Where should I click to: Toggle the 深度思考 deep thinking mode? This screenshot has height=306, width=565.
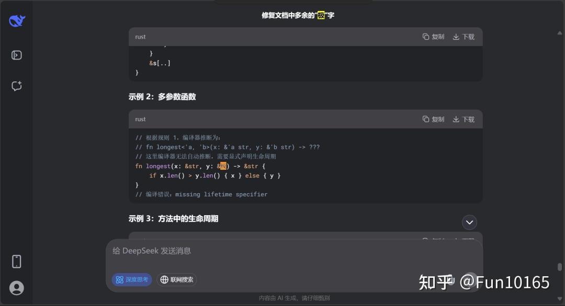[132, 279]
